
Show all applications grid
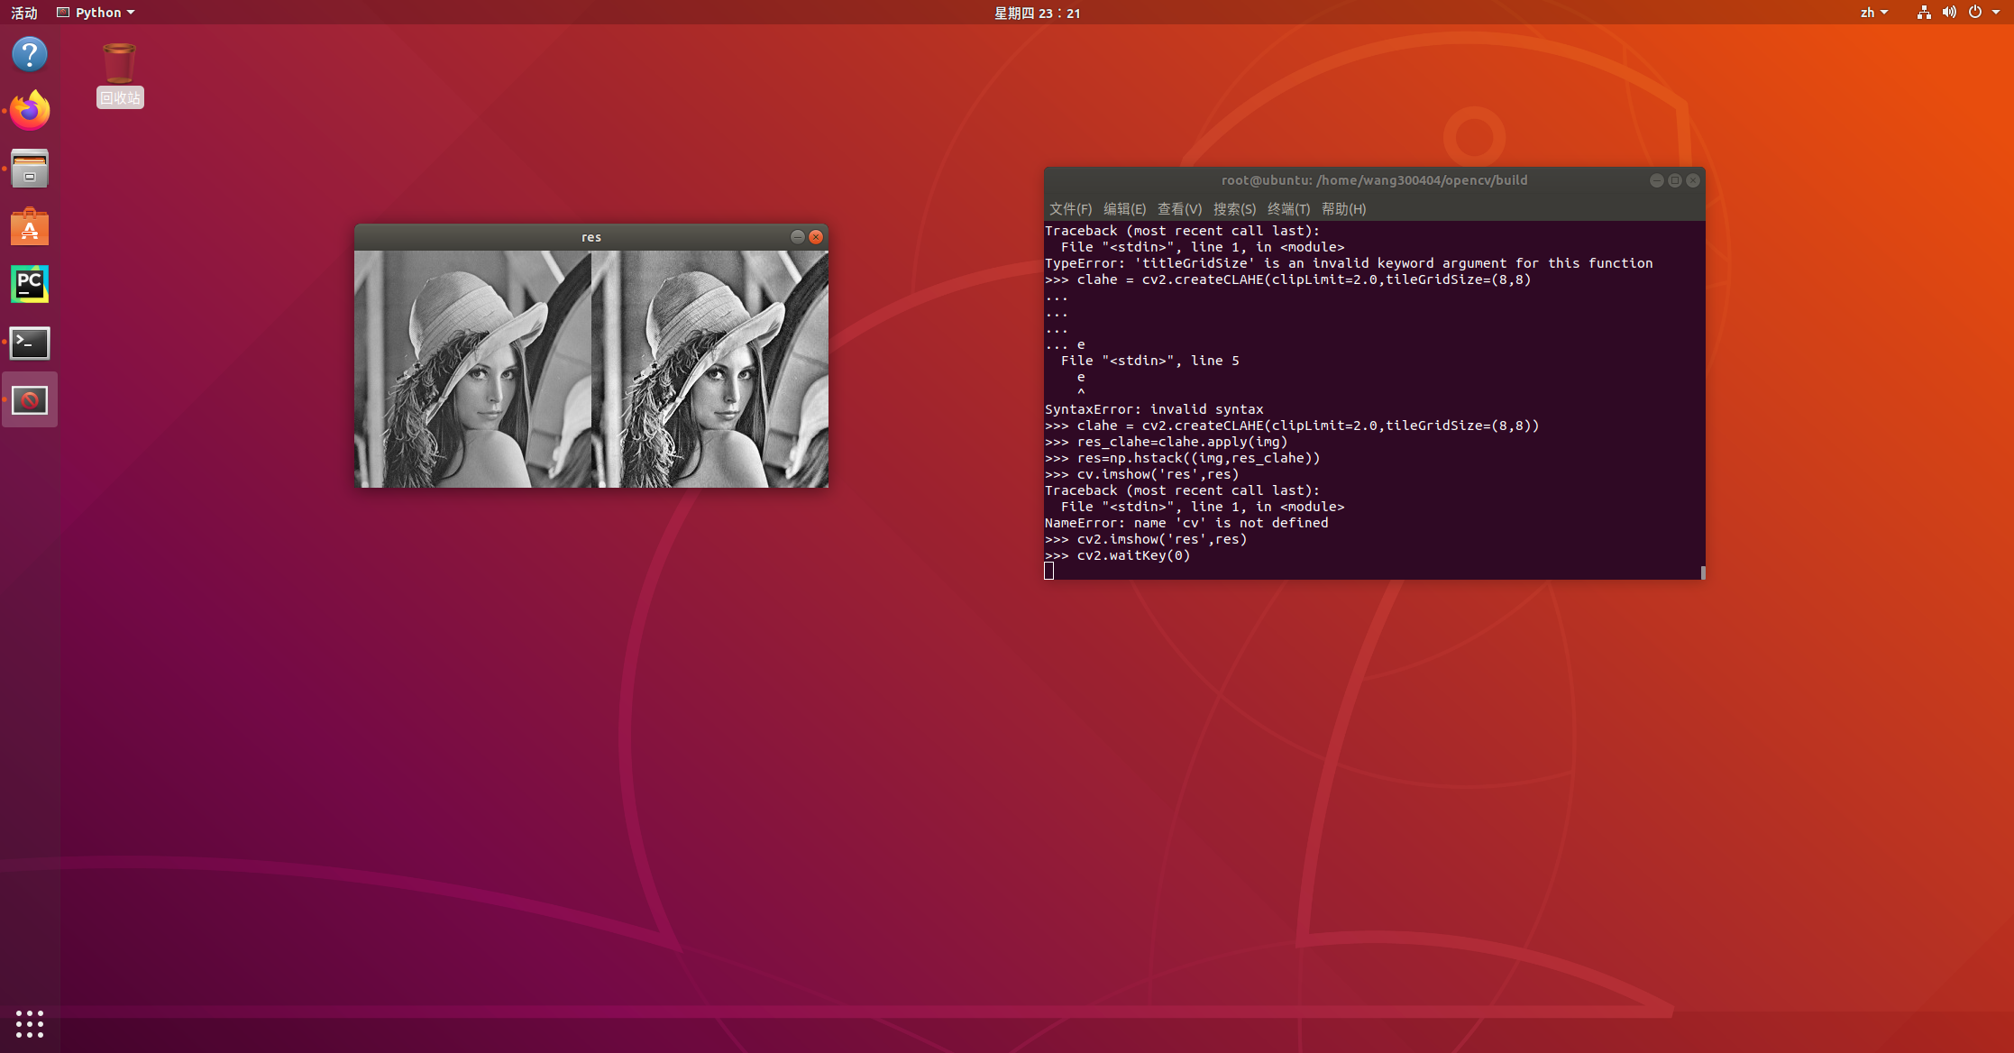(x=30, y=1023)
